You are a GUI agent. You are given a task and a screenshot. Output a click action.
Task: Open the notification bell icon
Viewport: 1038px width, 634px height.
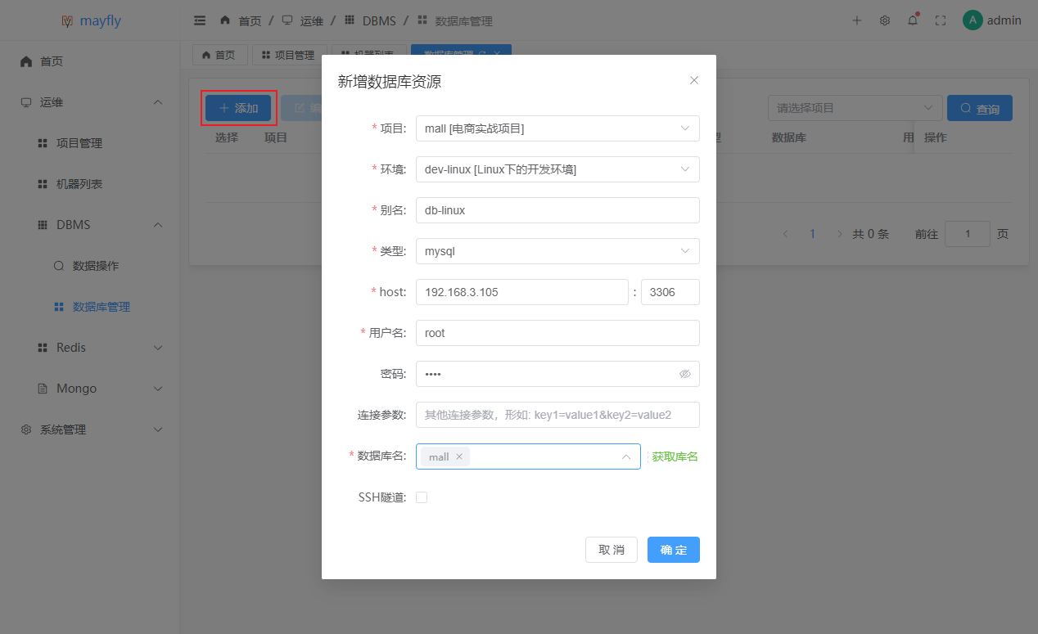click(x=913, y=20)
